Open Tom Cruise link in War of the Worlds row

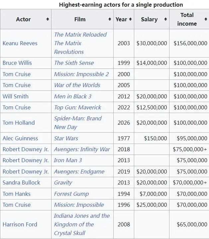[x=17, y=85]
